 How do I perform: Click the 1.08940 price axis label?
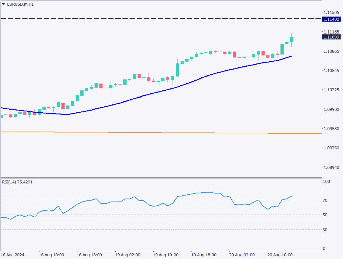pos(331,168)
